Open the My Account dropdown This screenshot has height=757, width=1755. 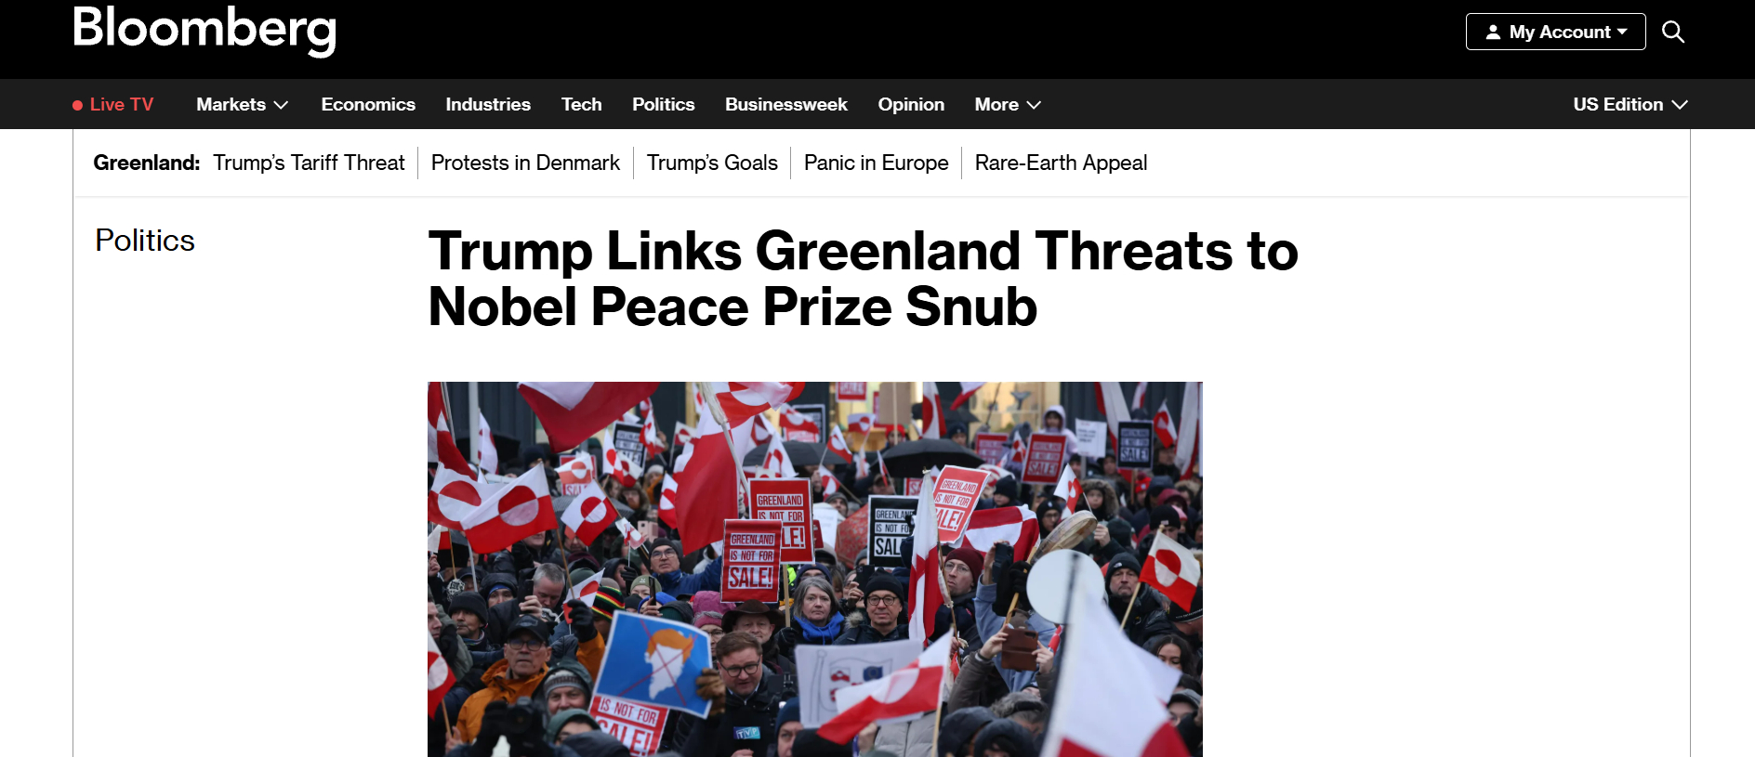coord(1555,32)
